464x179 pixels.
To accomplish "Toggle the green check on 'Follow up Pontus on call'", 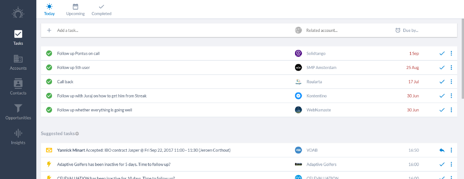I will tap(49, 53).
